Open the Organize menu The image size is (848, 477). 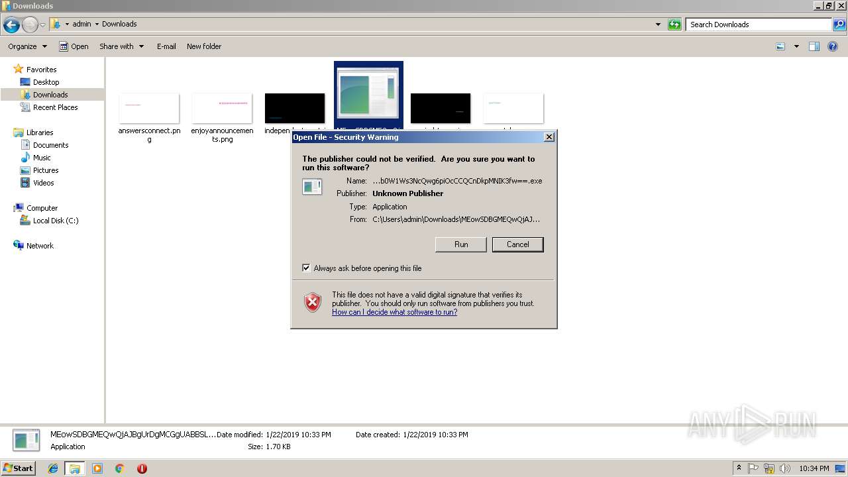(x=27, y=46)
